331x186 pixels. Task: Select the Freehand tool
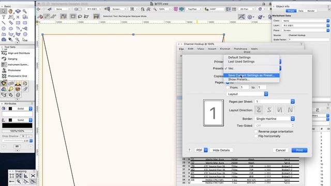tap(25, 28)
